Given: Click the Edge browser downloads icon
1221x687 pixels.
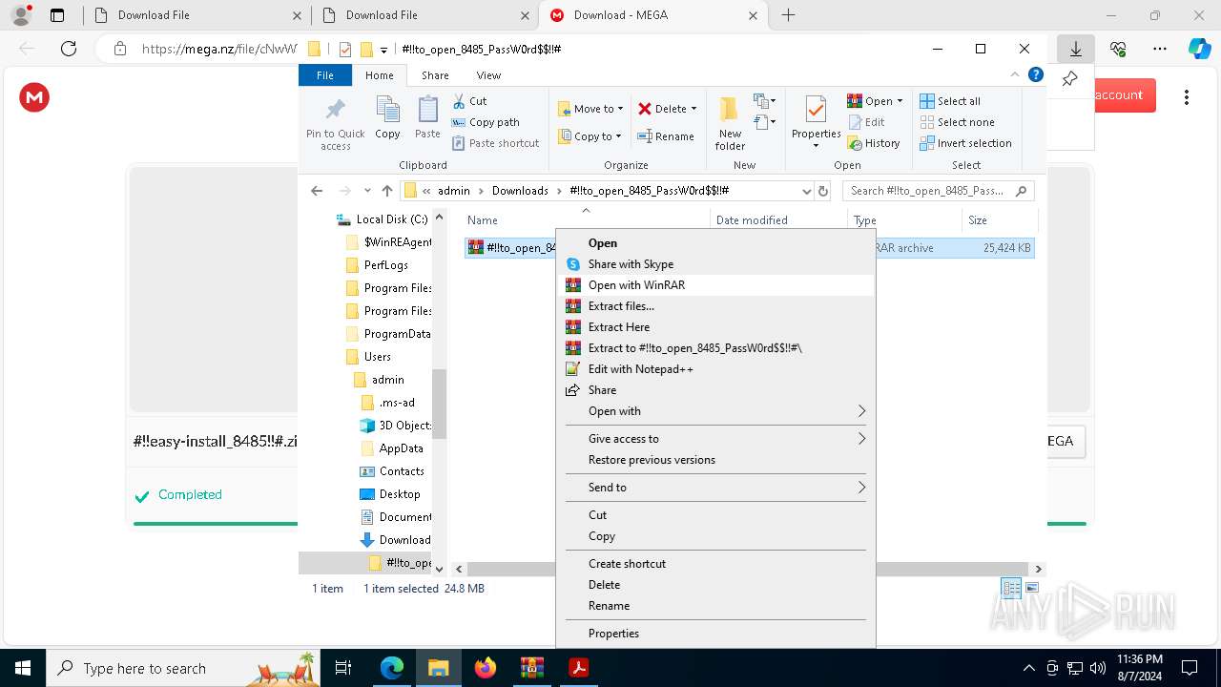Looking at the screenshot, I should tap(1075, 49).
